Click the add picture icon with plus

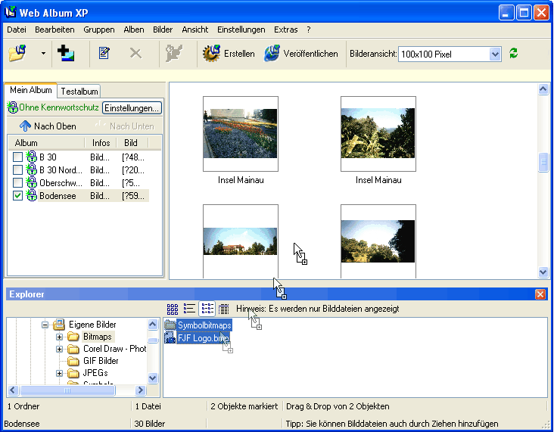click(x=66, y=54)
